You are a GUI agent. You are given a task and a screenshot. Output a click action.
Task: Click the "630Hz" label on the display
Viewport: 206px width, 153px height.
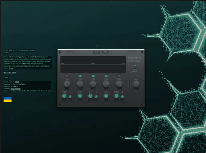pos(93,64)
